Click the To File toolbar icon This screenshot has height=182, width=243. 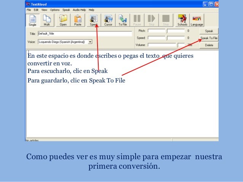pos(123,20)
